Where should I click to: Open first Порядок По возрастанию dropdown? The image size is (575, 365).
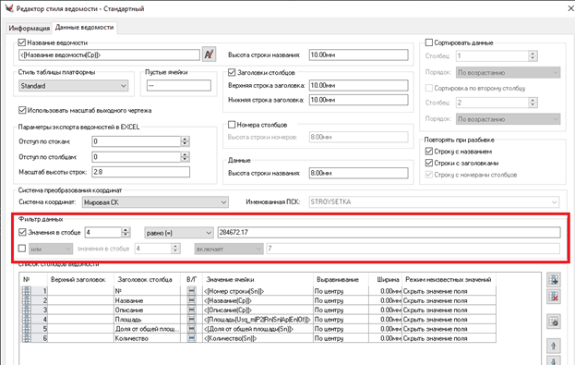coord(508,73)
